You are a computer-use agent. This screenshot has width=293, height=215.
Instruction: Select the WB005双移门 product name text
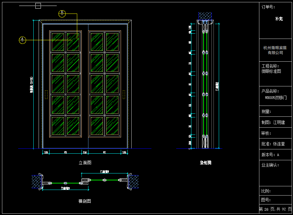pyautogui.click(x=276, y=98)
